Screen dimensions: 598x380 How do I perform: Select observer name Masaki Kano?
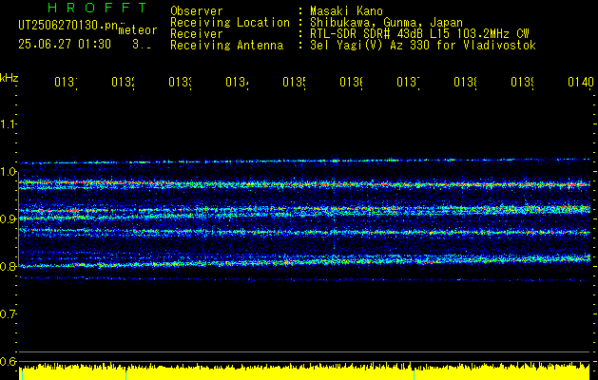[x=346, y=10]
